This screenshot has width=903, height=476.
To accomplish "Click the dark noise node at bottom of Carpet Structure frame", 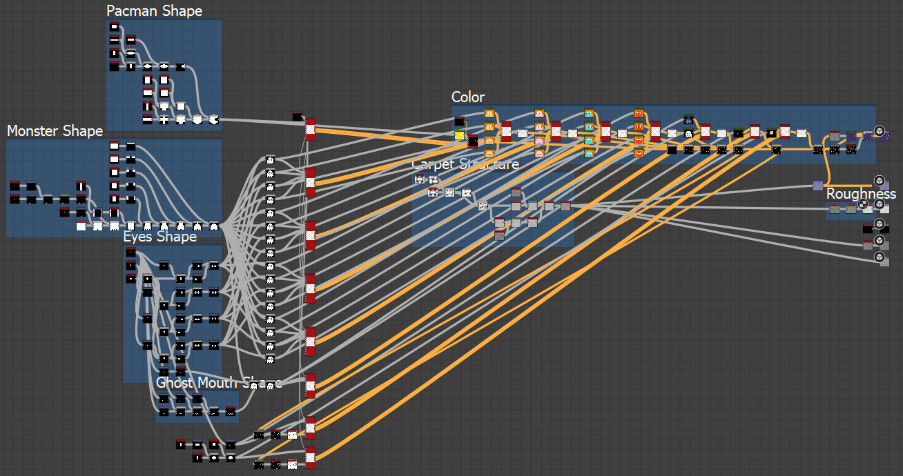I will click(499, 236).
